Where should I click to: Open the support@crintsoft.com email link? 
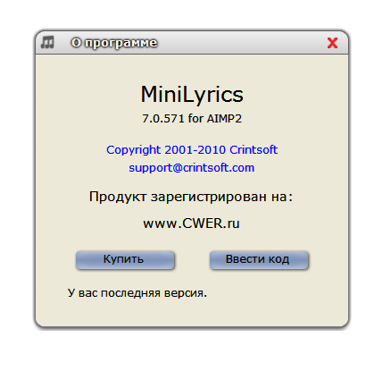point(192,168)
